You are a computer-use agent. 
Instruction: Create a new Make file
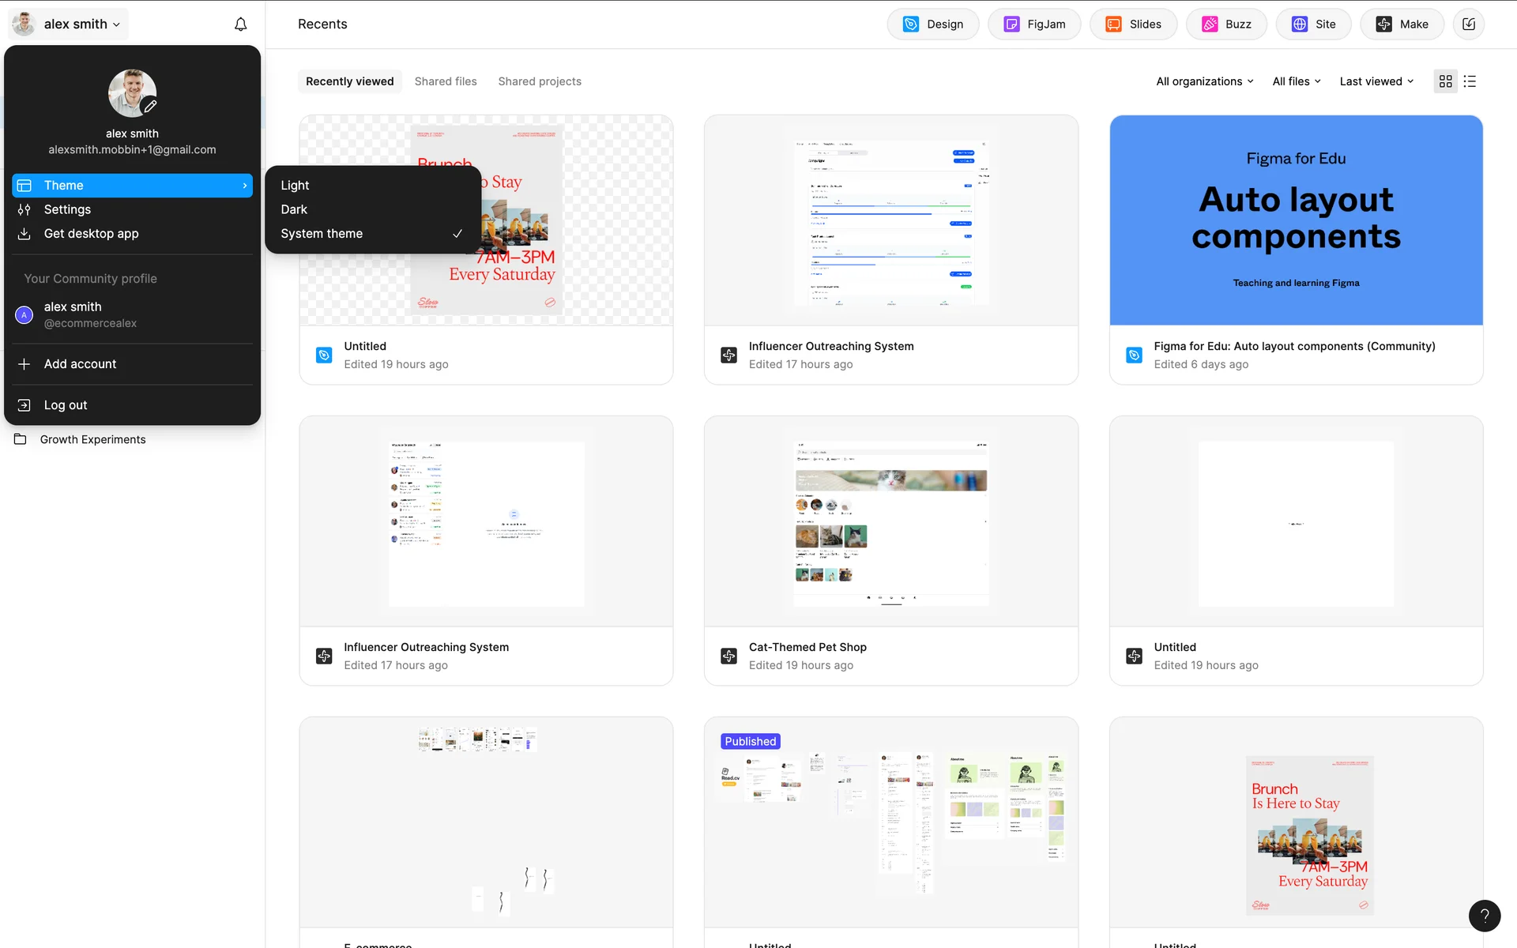[x=1402, y=24]
